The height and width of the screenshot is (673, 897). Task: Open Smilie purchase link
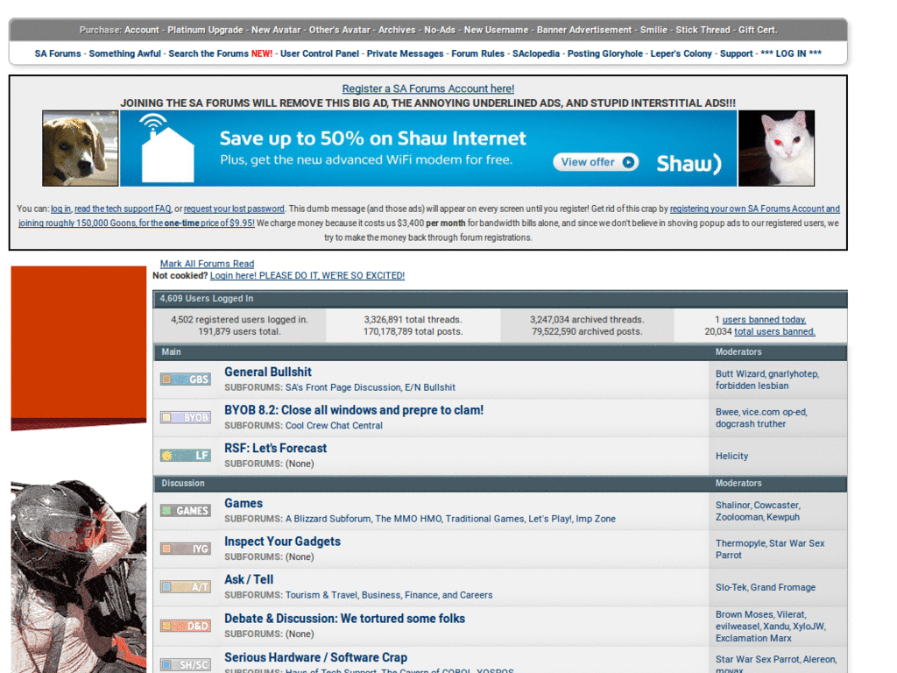653,30
